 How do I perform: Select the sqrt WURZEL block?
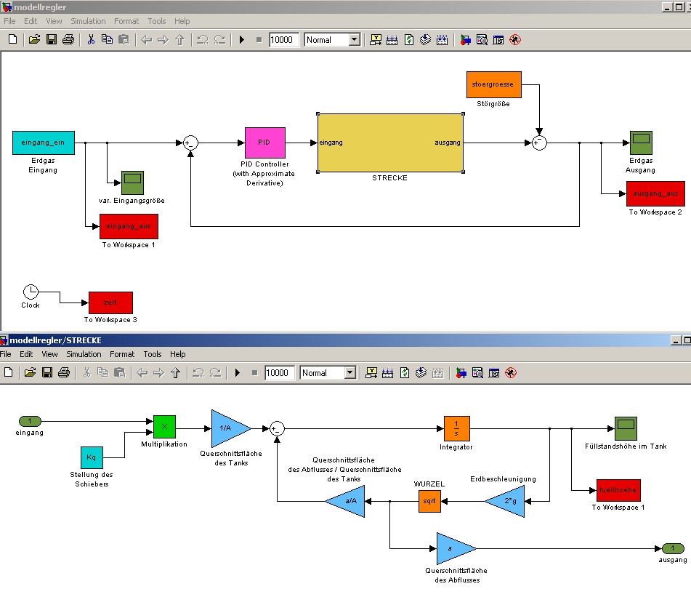[429, 501]
